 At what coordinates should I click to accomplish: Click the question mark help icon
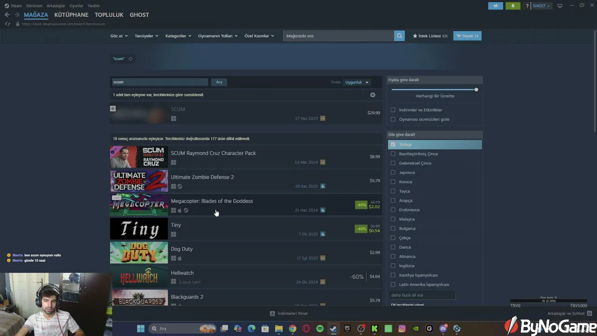[x=527, y=6]
